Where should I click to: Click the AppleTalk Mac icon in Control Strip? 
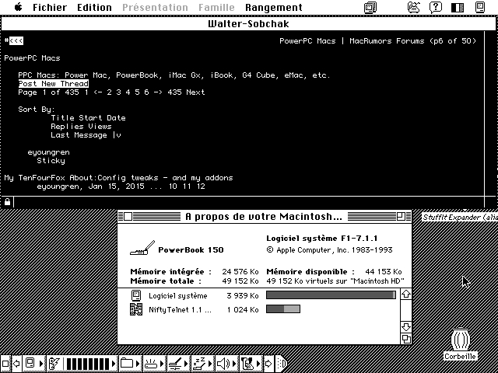[30, 363]
